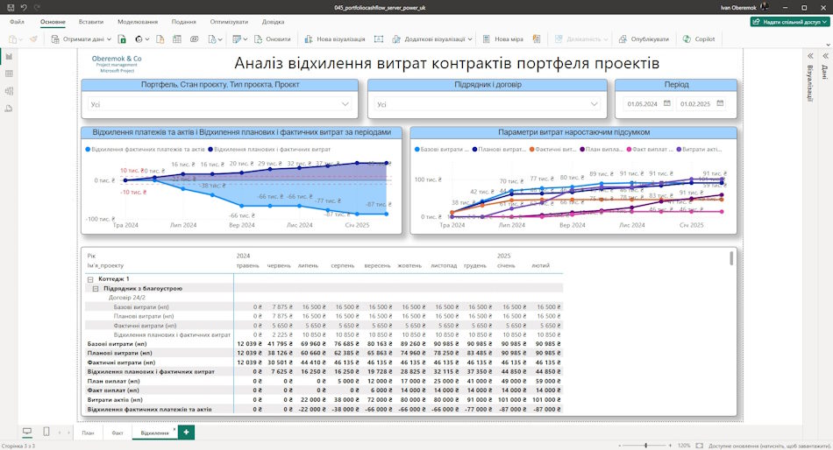This screenshot has width=833, height=450.
Task: Add a new page with plus button
Action: 186,432
